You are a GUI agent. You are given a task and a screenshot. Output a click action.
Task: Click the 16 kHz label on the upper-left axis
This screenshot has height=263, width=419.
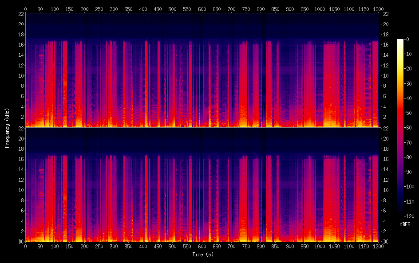pyautogui.click(x=20, y=45)
